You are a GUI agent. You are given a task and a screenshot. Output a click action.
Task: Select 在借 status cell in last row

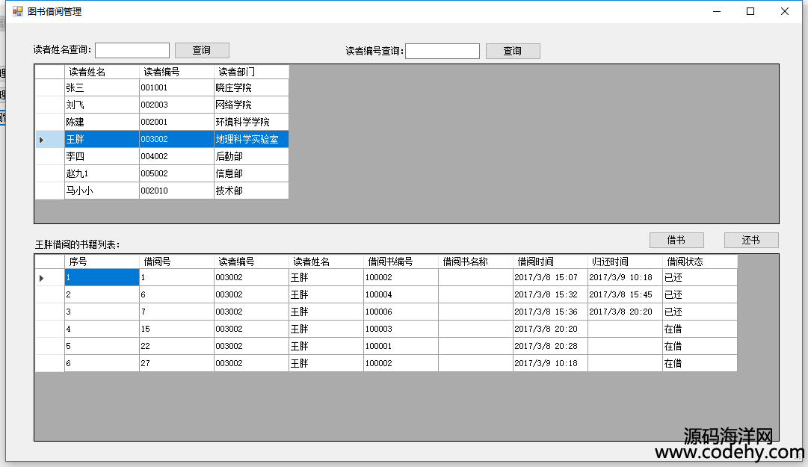point(699,363)
